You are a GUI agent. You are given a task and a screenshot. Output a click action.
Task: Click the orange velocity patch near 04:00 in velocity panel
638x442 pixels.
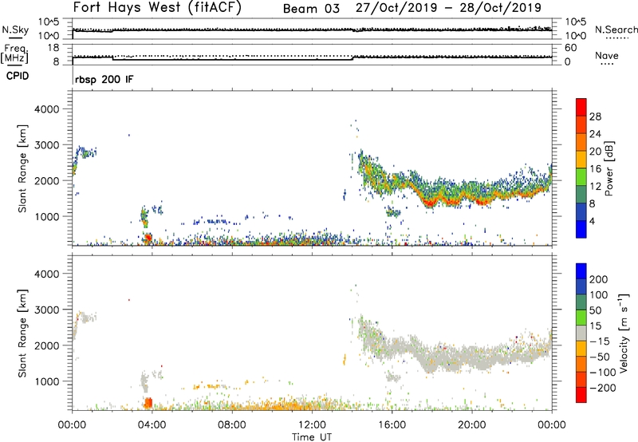pyautogui.click(x=148, y=403)
